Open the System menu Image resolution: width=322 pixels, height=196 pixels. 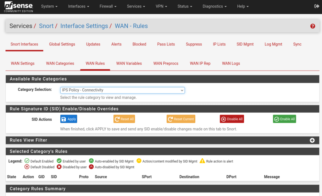pos(49,6)
